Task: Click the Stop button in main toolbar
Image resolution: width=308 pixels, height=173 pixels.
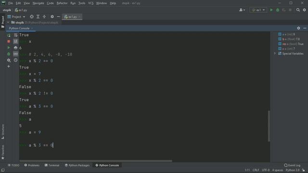Action: click(290, 10)
